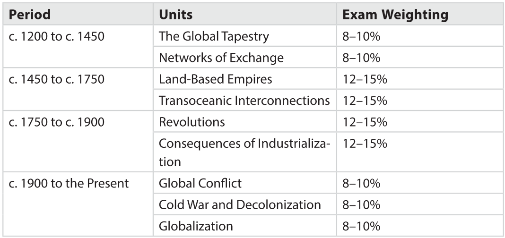Click the Revolutions unit cell

pyautogui.click(x=192, y=123)
